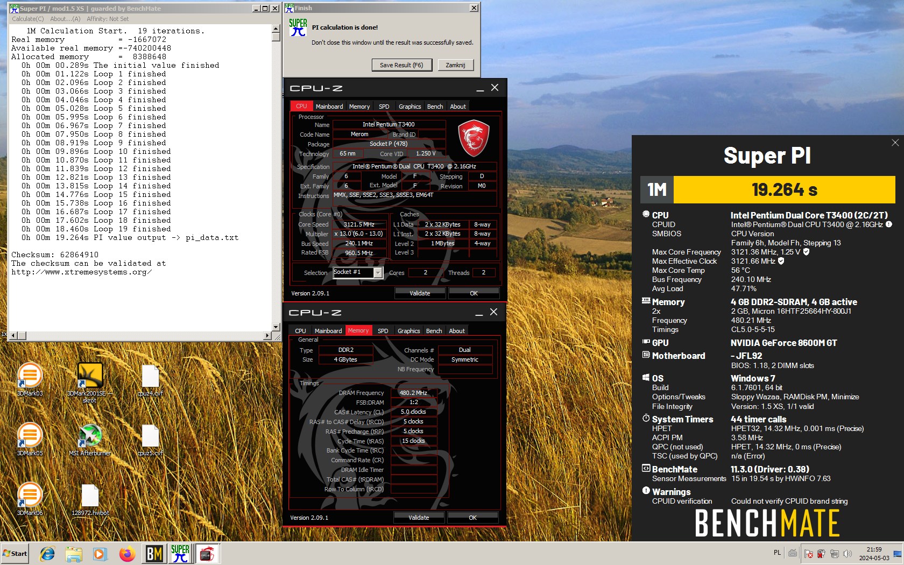This screenshot has width=904, height=565.
Task: Click the 19.264 s result banner
Action: tap(785, 190)
